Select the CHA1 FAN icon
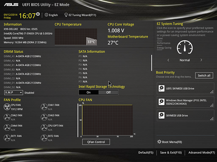 click(44, 107)
